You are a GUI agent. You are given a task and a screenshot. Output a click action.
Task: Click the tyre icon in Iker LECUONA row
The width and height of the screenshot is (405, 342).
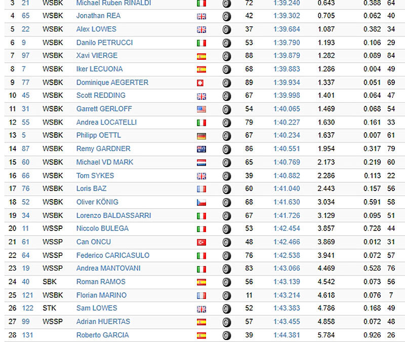(x=226, y=69)
